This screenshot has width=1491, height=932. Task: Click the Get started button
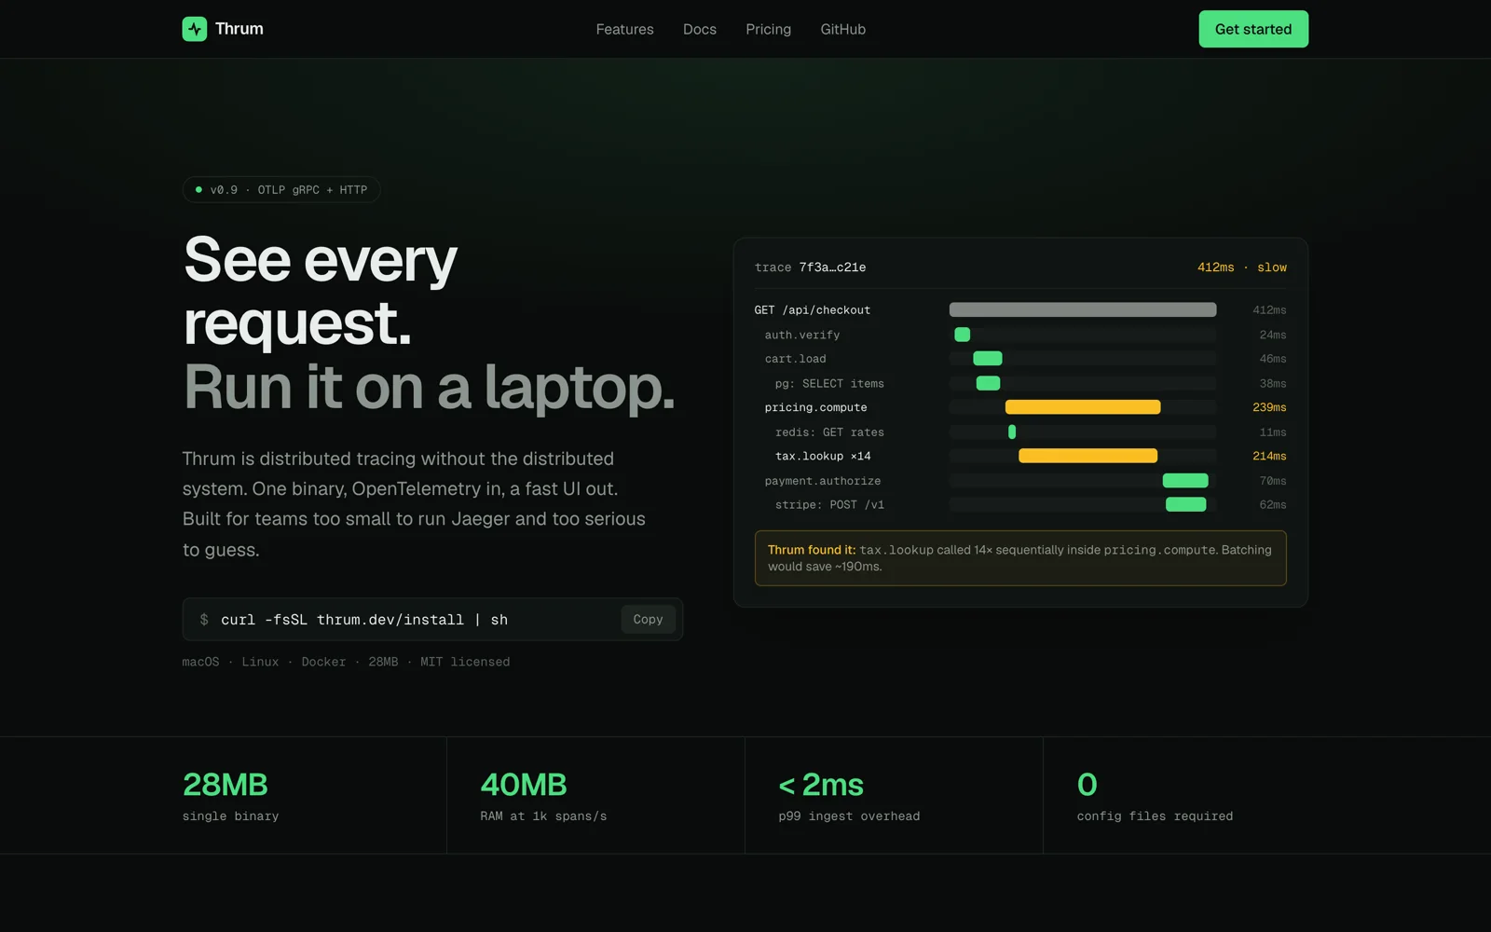[1253, 29]
